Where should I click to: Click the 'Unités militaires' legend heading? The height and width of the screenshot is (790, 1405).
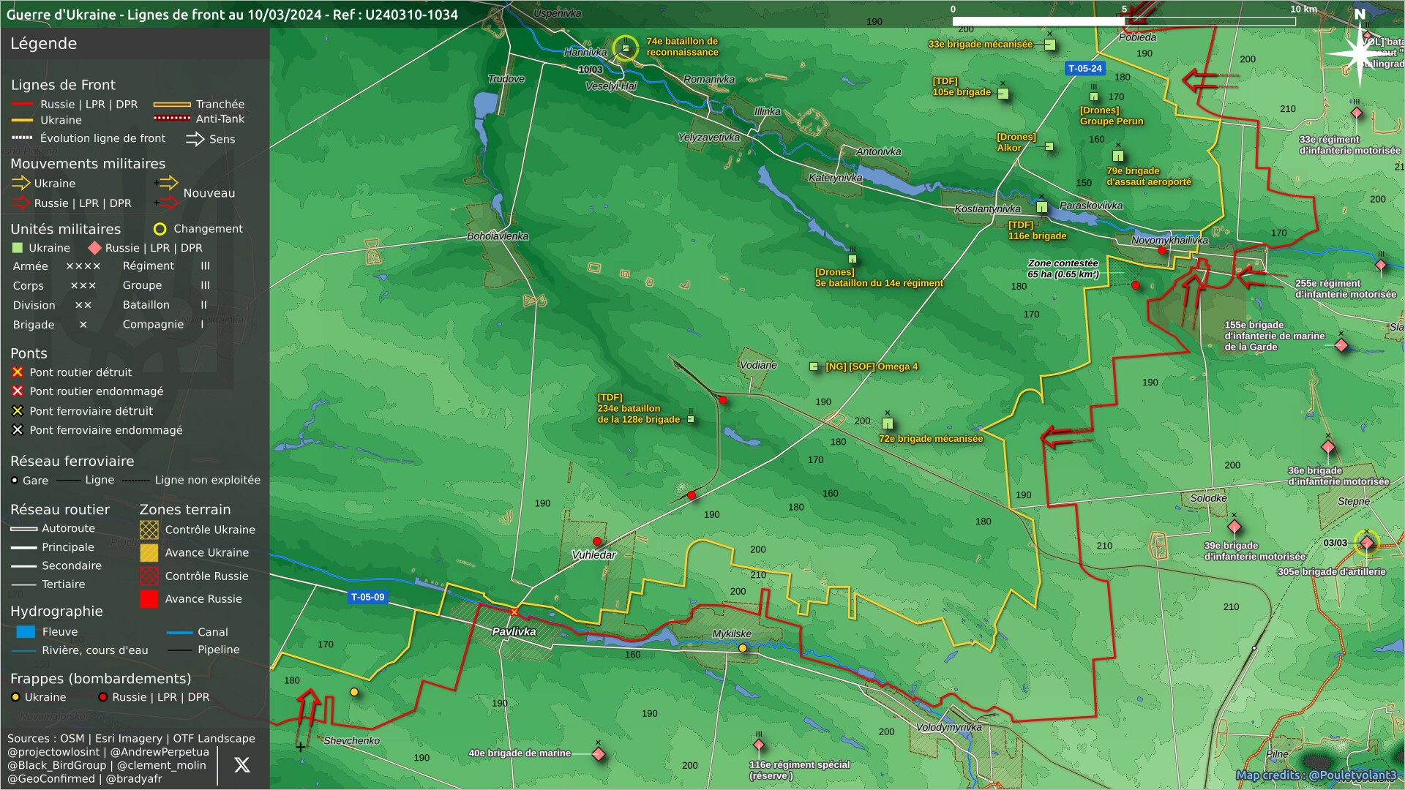[x=65, y=229]
